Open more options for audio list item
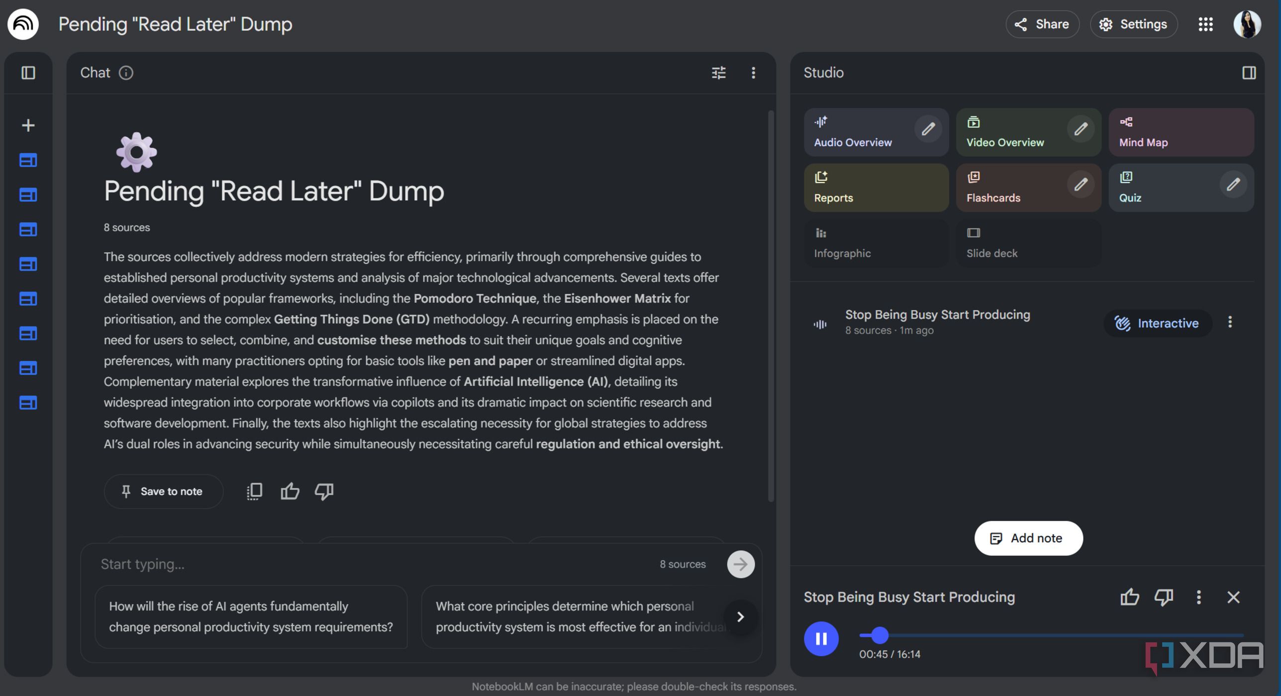Screen dimensions: 1281x696 click(x=1230, y=322)
